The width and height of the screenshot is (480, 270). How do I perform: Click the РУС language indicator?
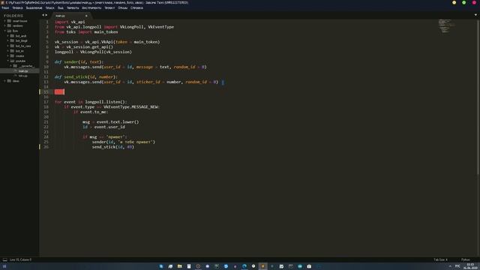[457, 266]
